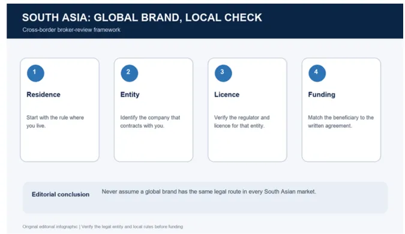Select the 'Funding' card heading

322,95
